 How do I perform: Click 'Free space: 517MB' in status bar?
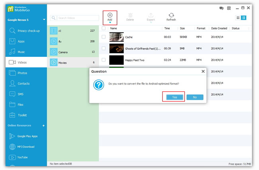[239, 164]
